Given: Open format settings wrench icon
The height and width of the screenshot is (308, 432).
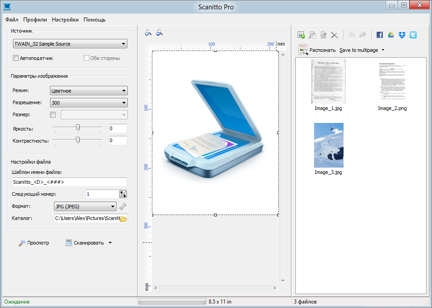Looking at the screenshot, I should [x=122, y=206].
